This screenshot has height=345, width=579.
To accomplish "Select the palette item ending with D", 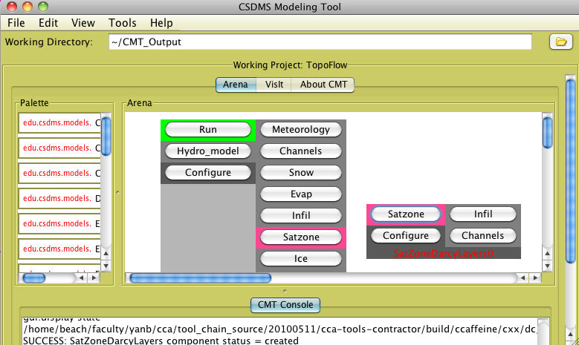I will click(59, 198).
